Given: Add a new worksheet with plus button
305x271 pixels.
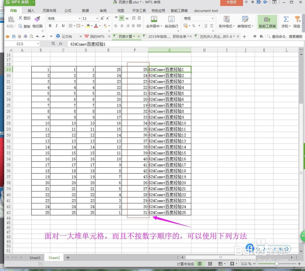Looking at the screenshot, I should pos(68,258).
